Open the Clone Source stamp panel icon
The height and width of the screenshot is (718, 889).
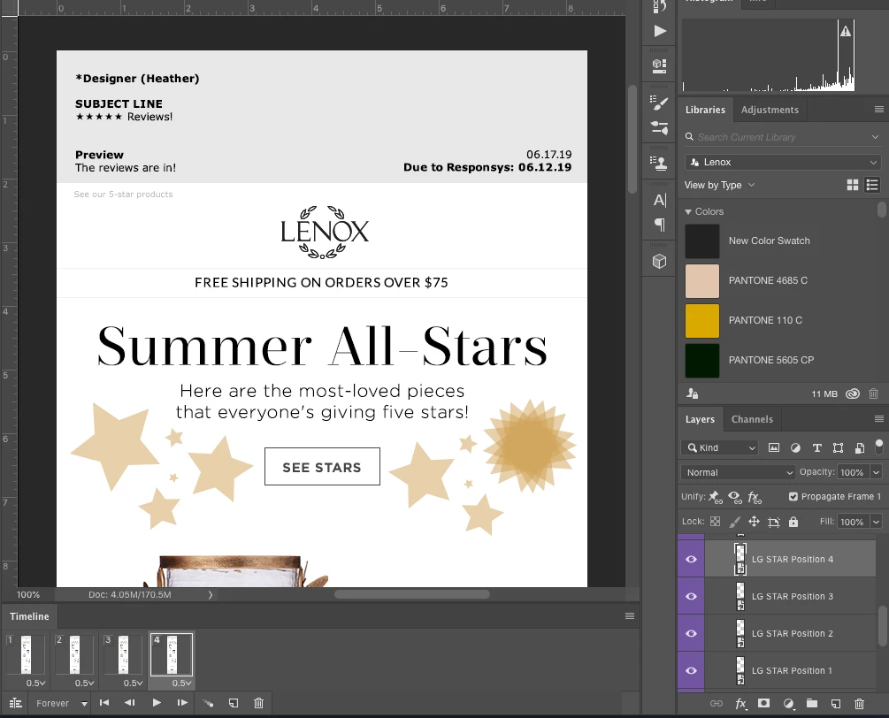tap(659, 164)
